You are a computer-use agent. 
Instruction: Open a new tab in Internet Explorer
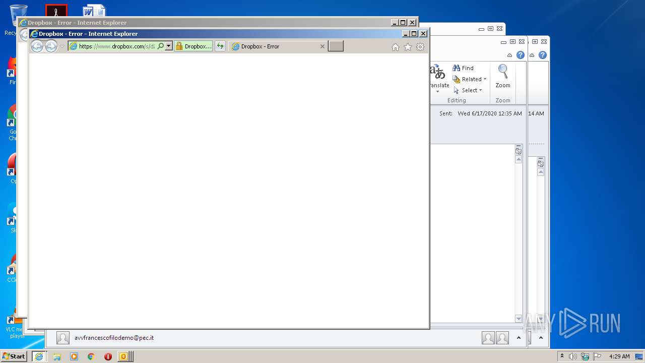click(336, 46)
